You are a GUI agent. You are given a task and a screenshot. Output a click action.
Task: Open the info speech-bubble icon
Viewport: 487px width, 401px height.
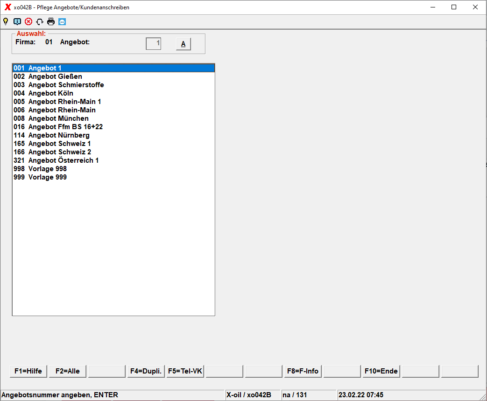tap(17, 22)
